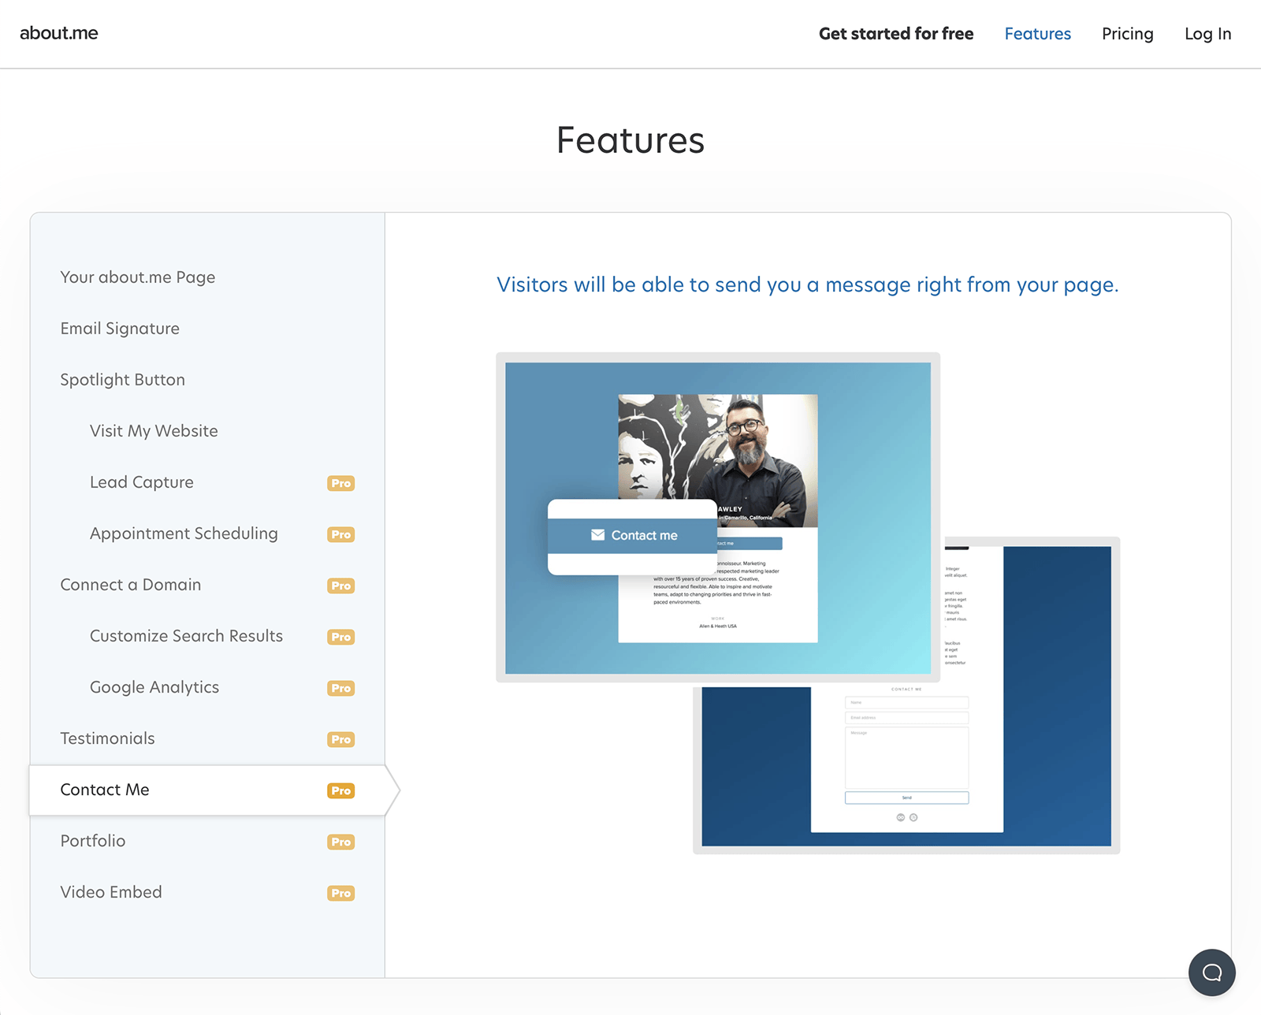This screenshot has height=1015, width=1261.
Task: Select the Google Analytics item
Action: 154,687
